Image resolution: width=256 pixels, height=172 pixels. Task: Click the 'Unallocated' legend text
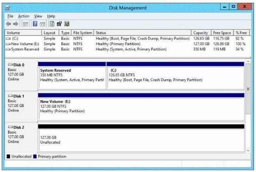(22, 157)
